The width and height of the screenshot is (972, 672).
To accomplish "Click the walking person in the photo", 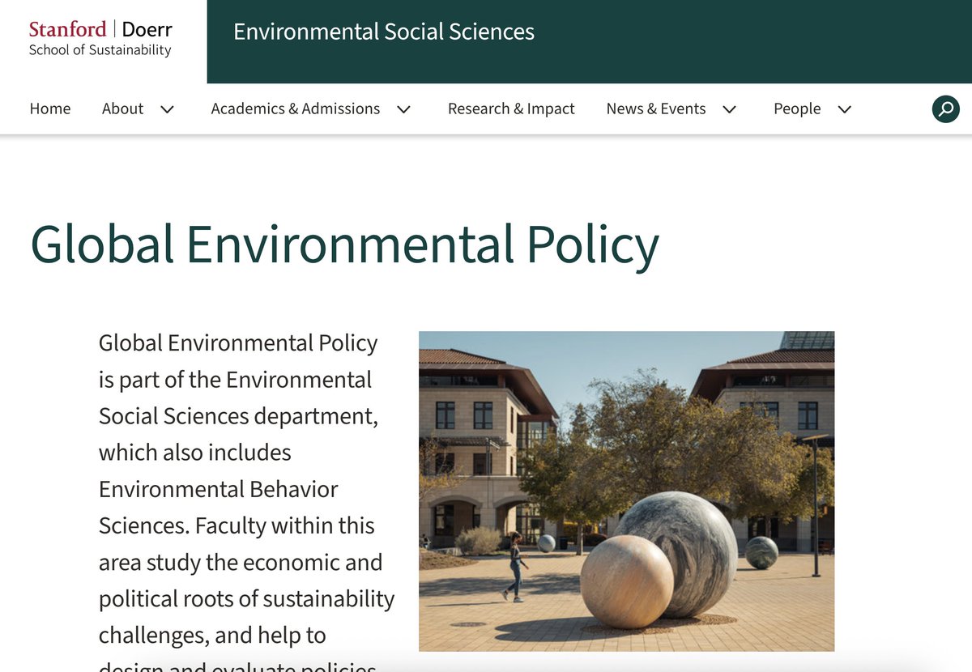I will click(x=514, y=566).
